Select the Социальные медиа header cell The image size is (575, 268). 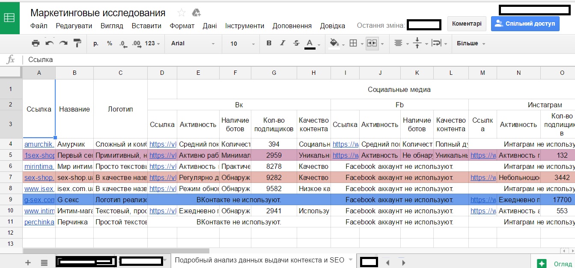pos(399,89)
